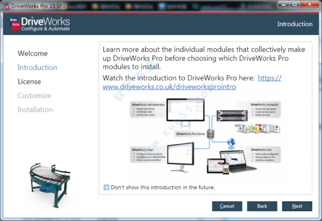
Task: Select the Welcome step in sidebar
Action: point(32,53)
